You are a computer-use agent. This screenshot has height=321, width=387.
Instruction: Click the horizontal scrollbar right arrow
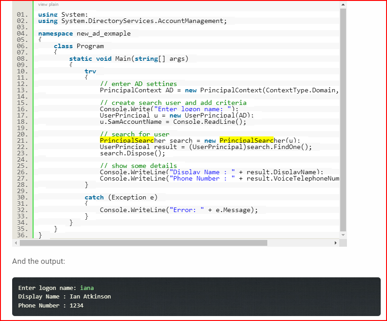tap(336, 242)
